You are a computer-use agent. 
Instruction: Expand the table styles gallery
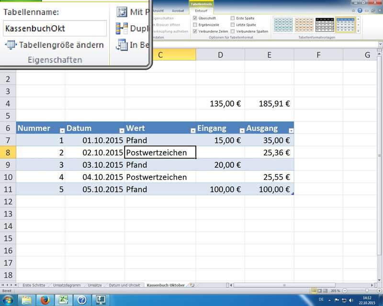pos(358,31)
